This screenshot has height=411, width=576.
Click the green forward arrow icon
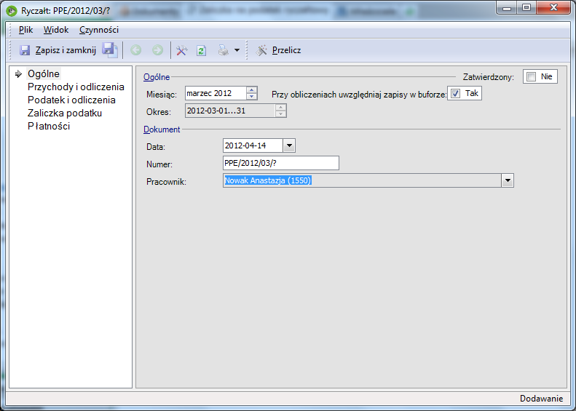coord(157,50)
